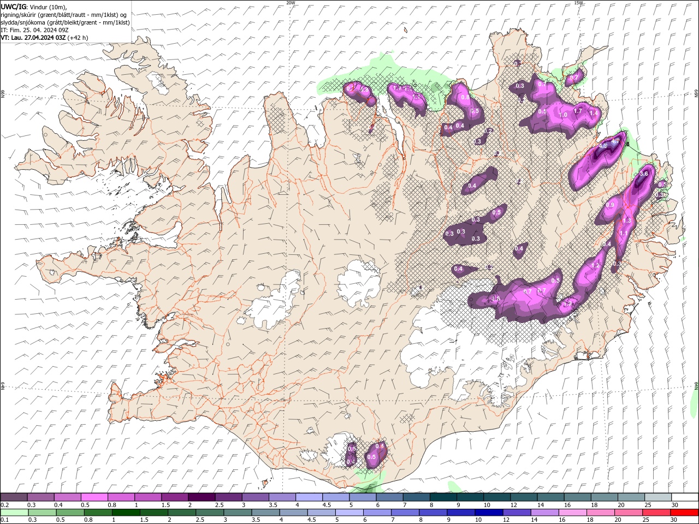699x524 pixels.
Task: Click the bright red lower swatch at 30
Action: (684, 513)
